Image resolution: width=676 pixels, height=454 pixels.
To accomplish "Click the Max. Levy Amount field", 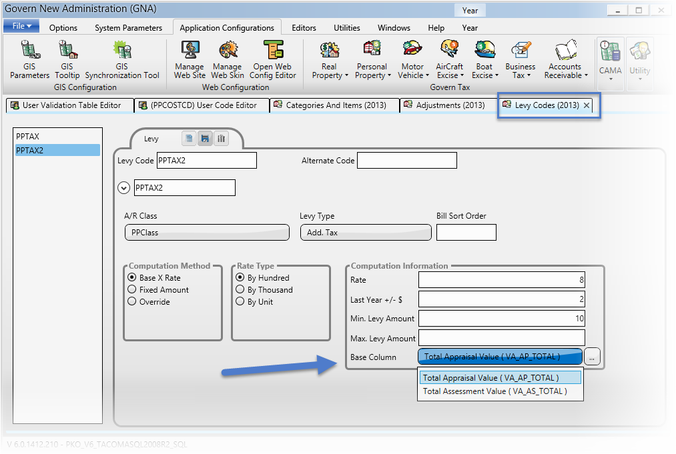I will click(x=501, y=338).
